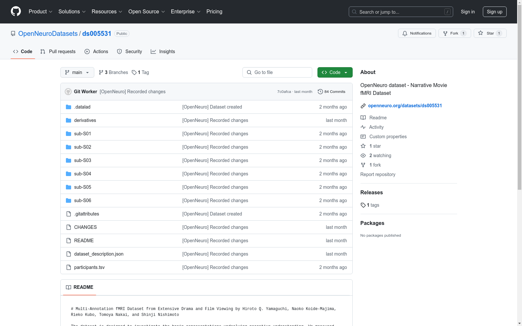Viewport: 522px width, 326px height.
Task: Open the Actions tab
Action: point(96,52)
